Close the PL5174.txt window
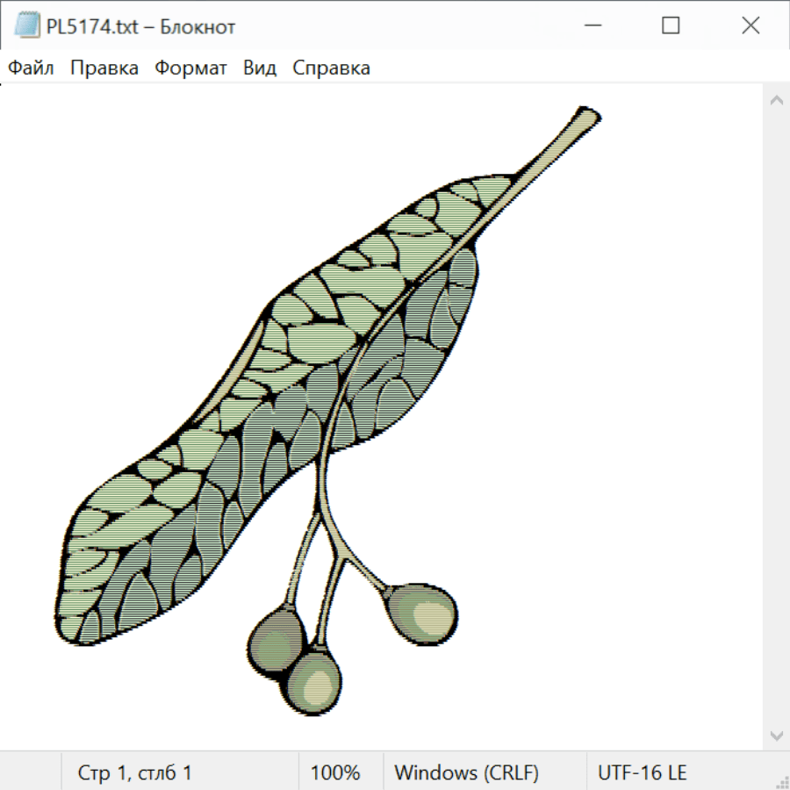The image size is (790, 790). [x=750, y=26]
